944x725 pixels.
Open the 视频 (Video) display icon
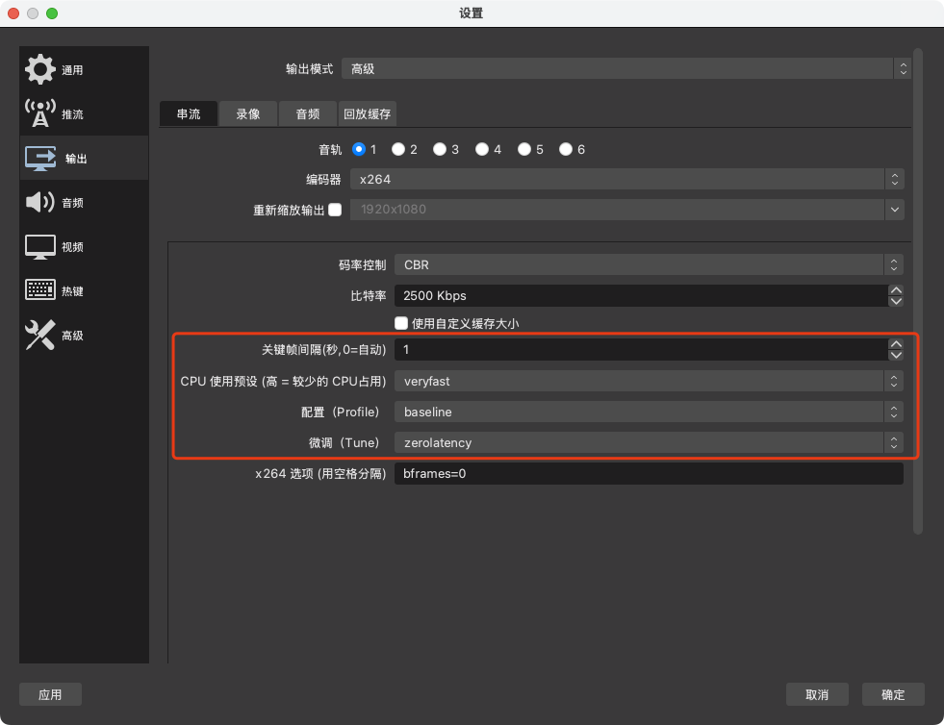[40, 247]
